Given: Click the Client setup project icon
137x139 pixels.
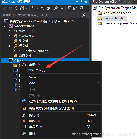Looking at the screenshot, I should [x=11, y=61].
